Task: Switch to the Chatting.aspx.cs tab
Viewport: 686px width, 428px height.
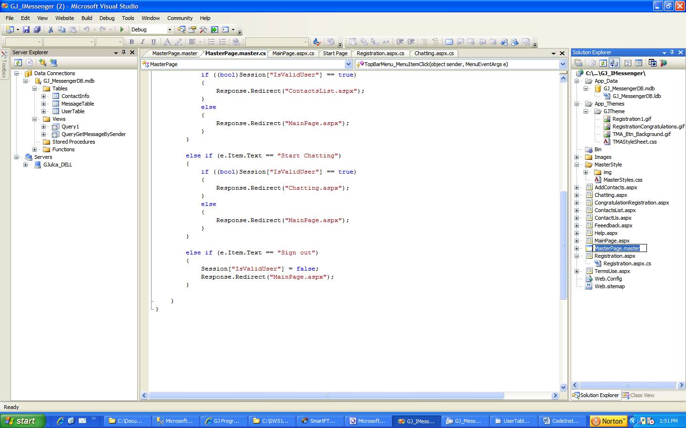Action: coord(434,53)
